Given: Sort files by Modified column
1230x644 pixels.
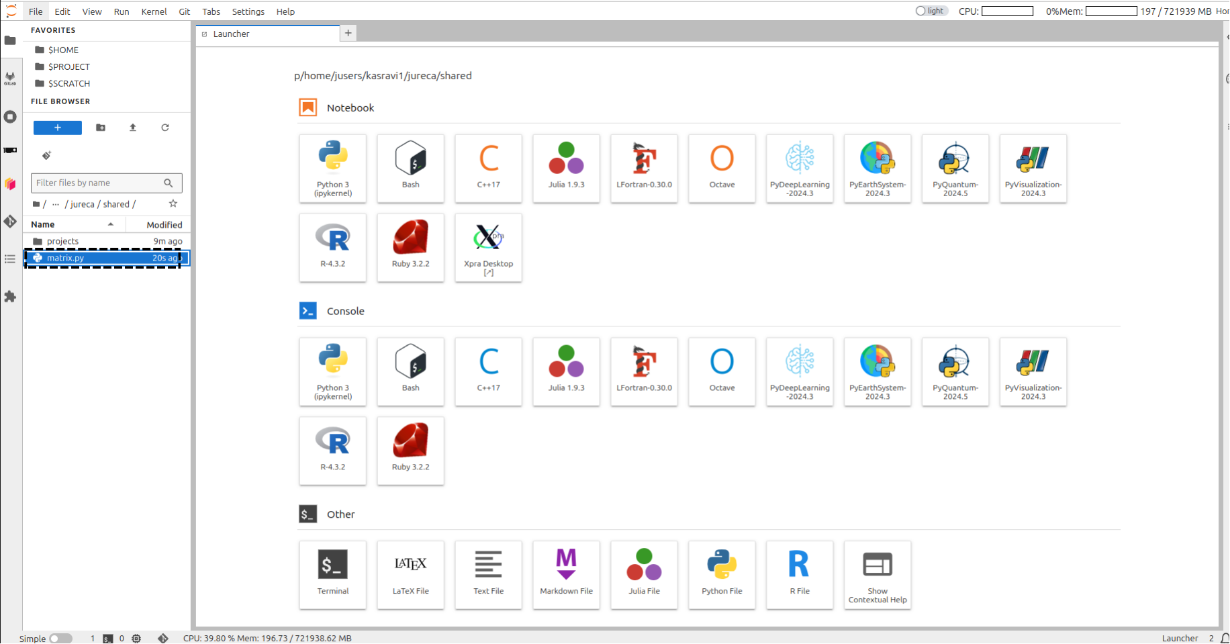Looking at the screenshot, I should 164,225.
